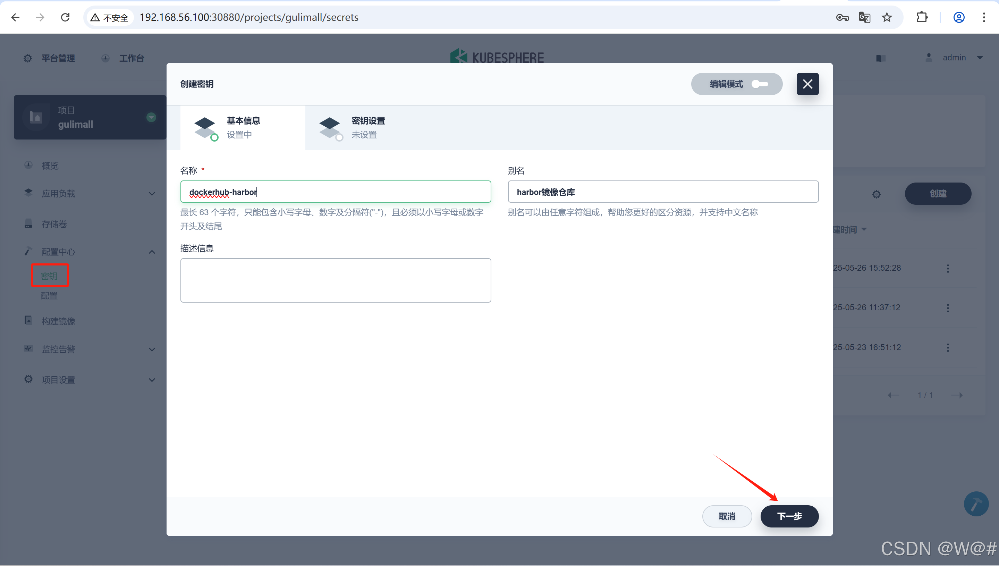999x566 pixels.
Task: Expand 项目设置 project settings
Action: click(x=90, y=380)
